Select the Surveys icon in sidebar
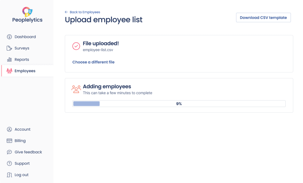This screenshot has height=183, width=303. (9, 48)
